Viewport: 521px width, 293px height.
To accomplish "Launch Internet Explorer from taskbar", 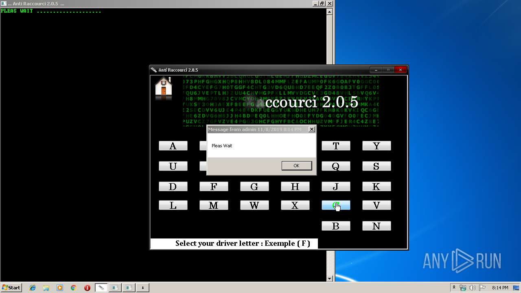I will click(33, 288).
